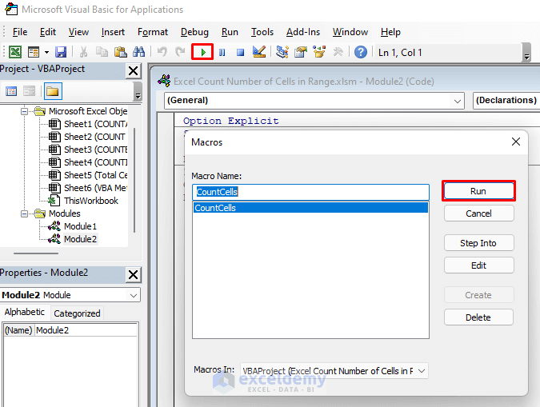Click View Code icon in Project pane
The image size is (540, 407).
click(x=11, y=91)
